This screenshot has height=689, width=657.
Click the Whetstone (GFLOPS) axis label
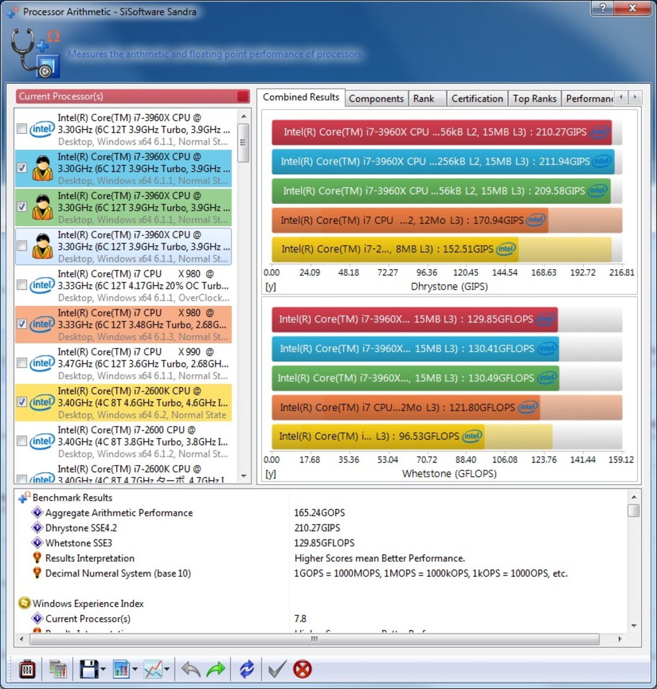(x=449, y=474)
